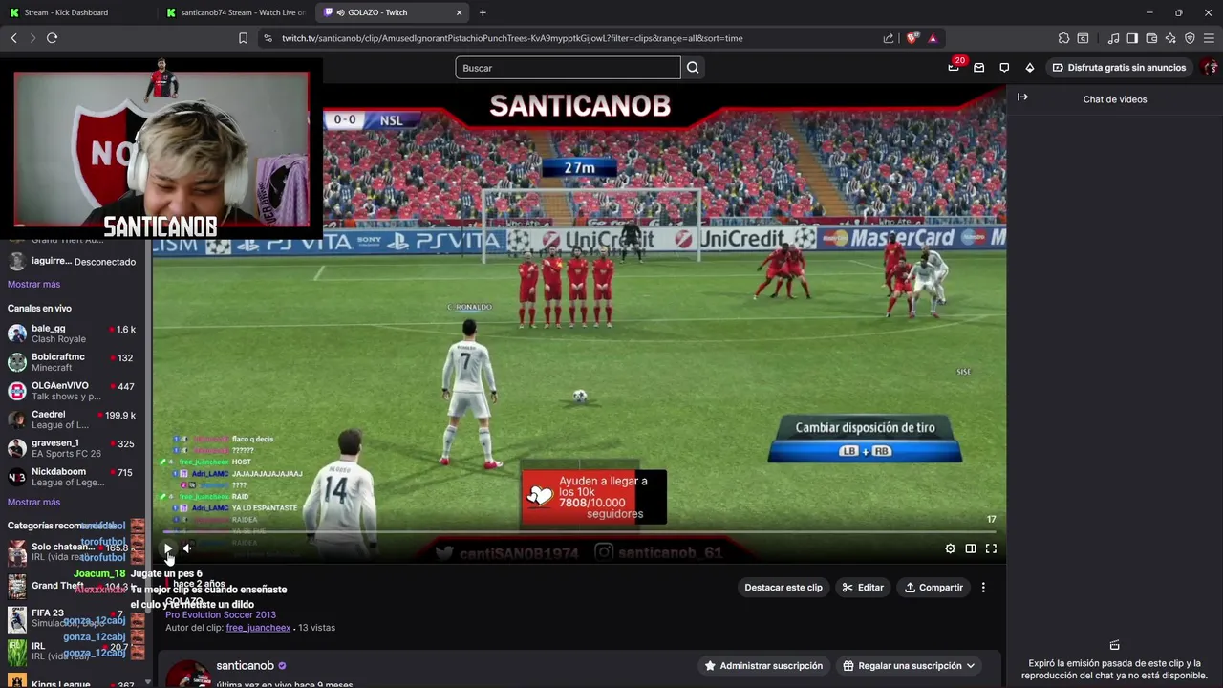Go forward in browser history
This screenshot has height=688, width=1223.
point(33,38)
